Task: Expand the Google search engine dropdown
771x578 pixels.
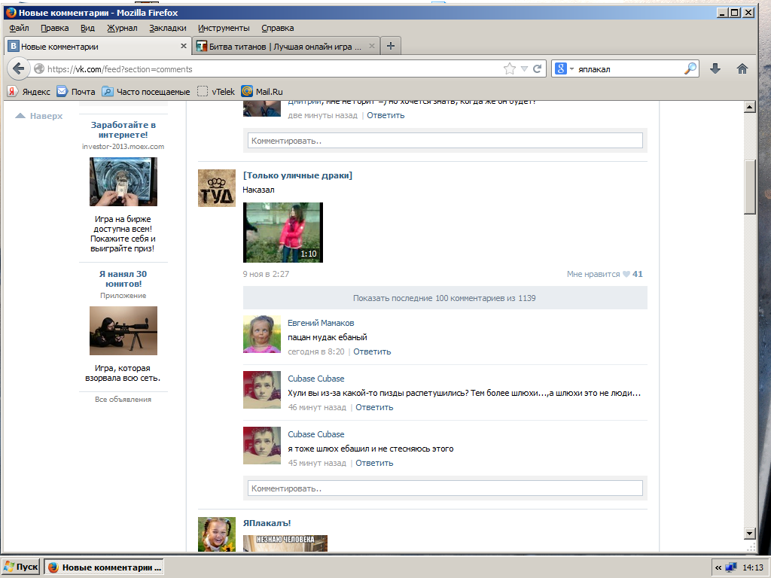Action: pos(565,68)
